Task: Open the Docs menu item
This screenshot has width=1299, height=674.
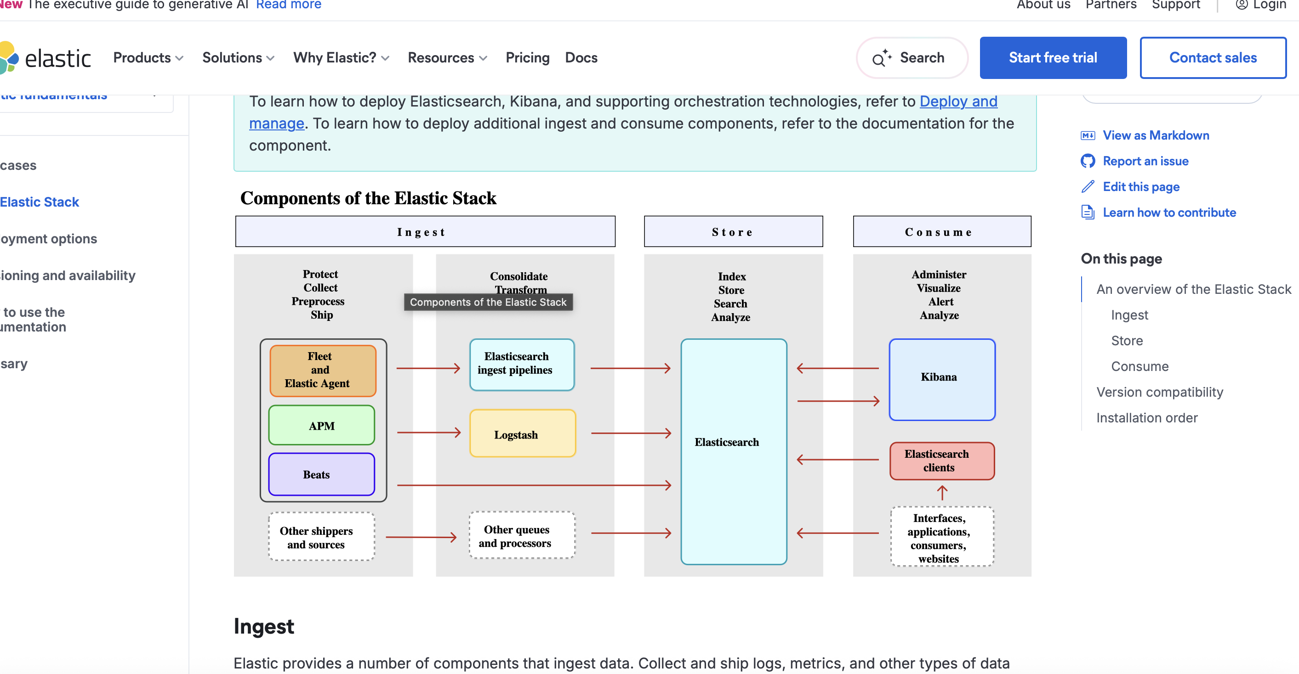Action: point(581,58)
